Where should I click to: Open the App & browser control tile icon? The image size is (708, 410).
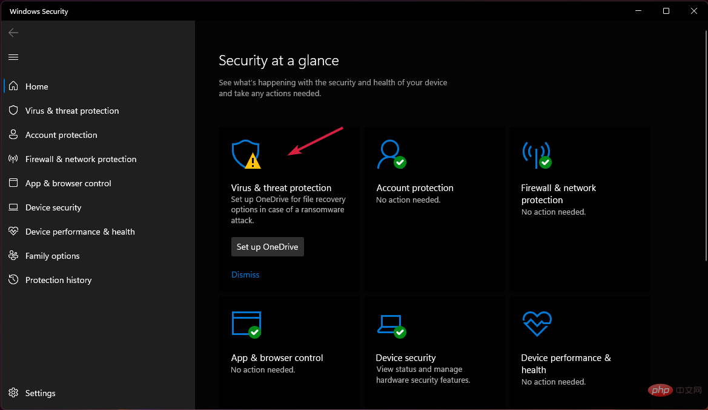pyautogui.click(x=246, y=324)
